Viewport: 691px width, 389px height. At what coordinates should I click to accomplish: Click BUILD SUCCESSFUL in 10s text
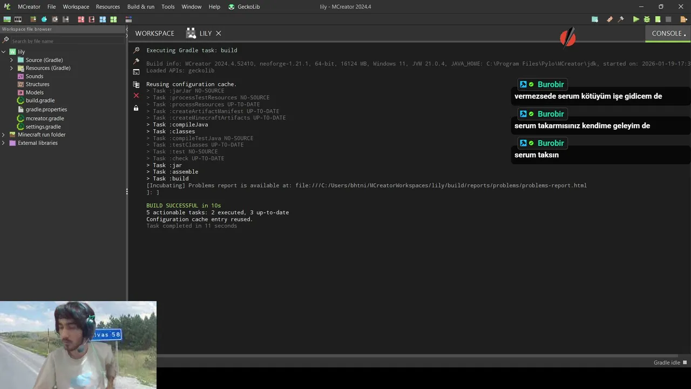pyautogui.click(x=184, y=205)
